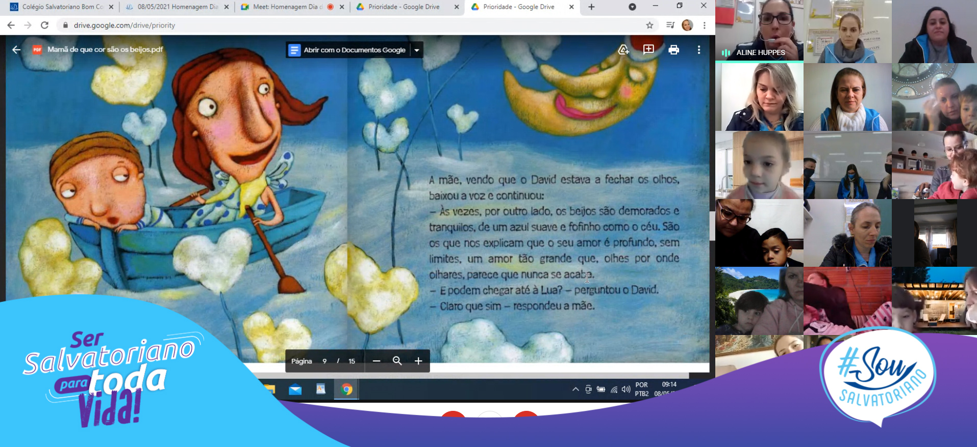
Task: Click the Meet tab's red recording indicator
Action: coord(331,7)
